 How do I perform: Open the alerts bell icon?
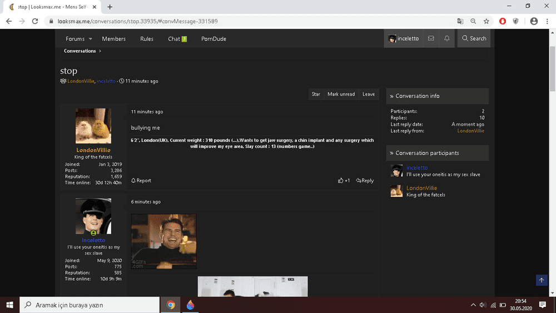[446, 38]
